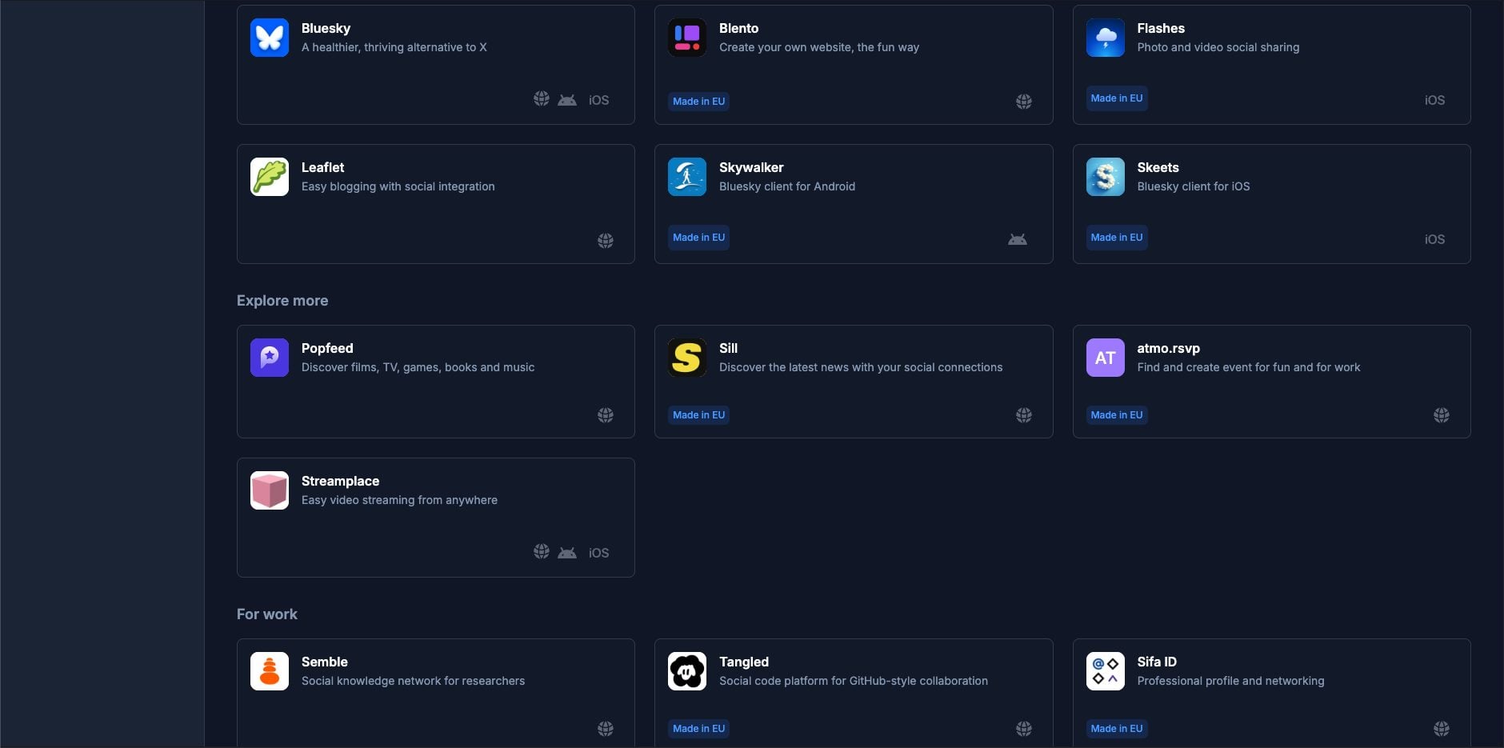Screen dimensions: 1504x748
Task: Click the Flashes cloud icon
Action: tap(1105, 38)
